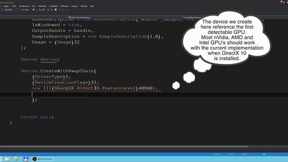Click the line number indicator in status bar
Screen dimensions: 288x162
217,154
